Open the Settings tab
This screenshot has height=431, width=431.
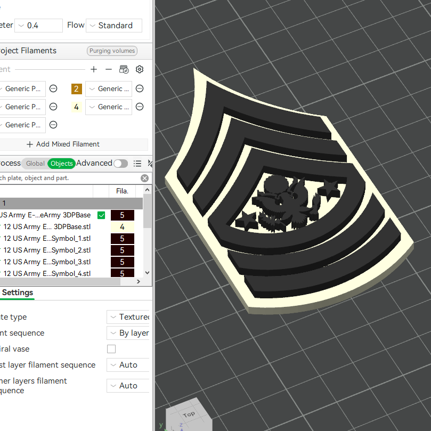point(18,292)
